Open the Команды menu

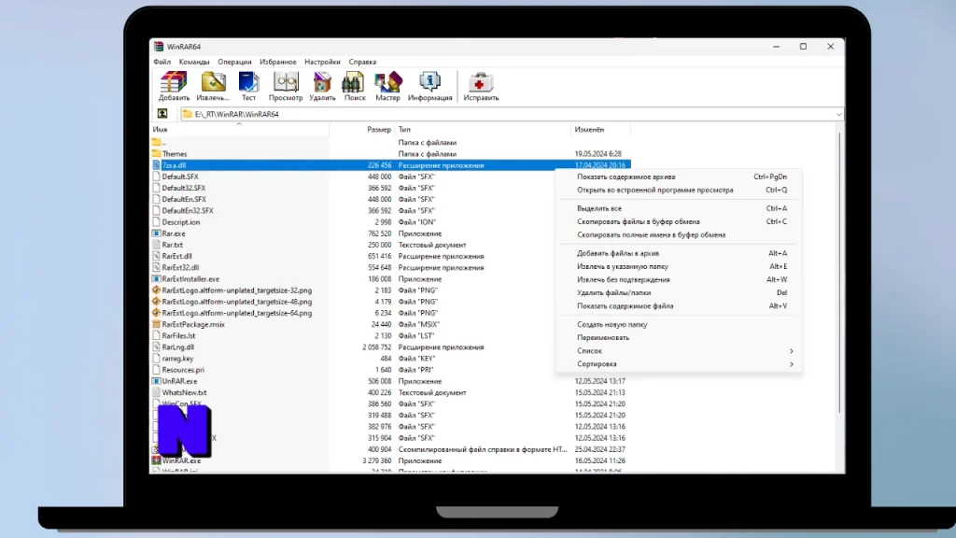tap(194, 62)
